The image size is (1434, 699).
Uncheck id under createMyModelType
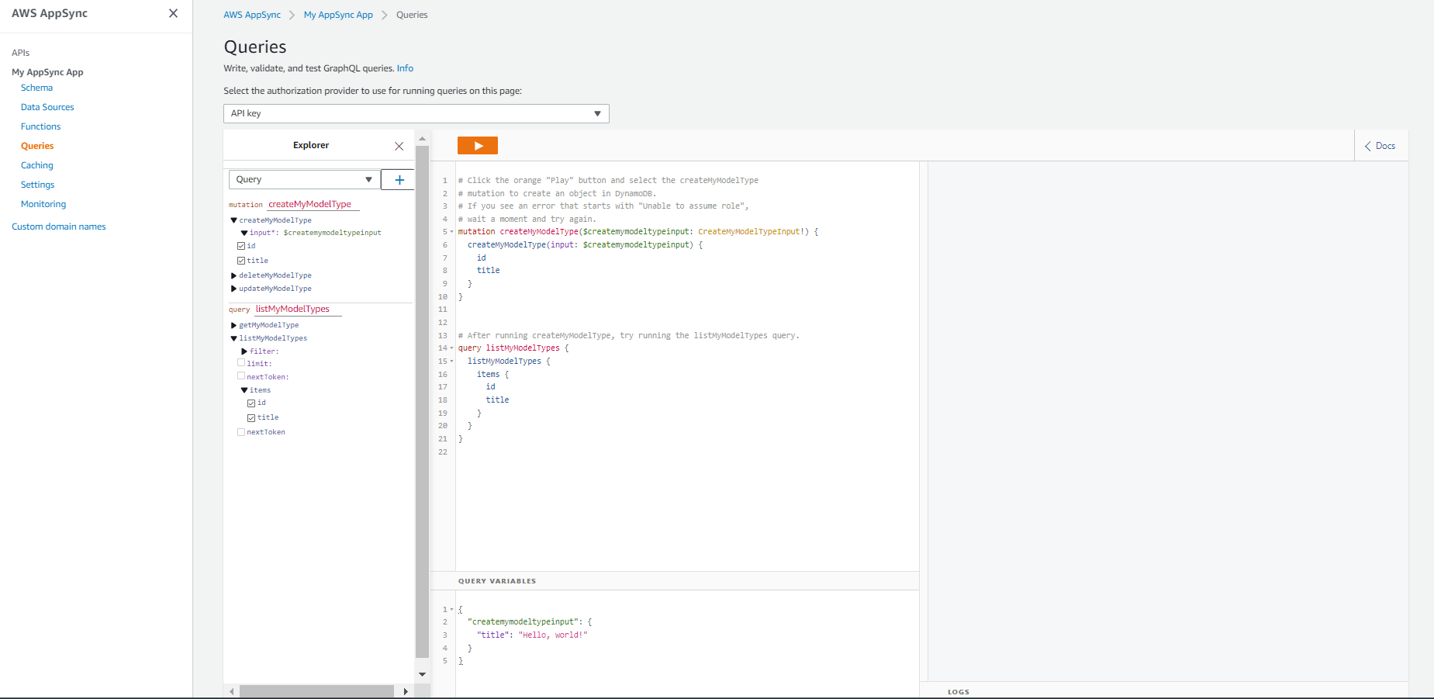point(241,246)
